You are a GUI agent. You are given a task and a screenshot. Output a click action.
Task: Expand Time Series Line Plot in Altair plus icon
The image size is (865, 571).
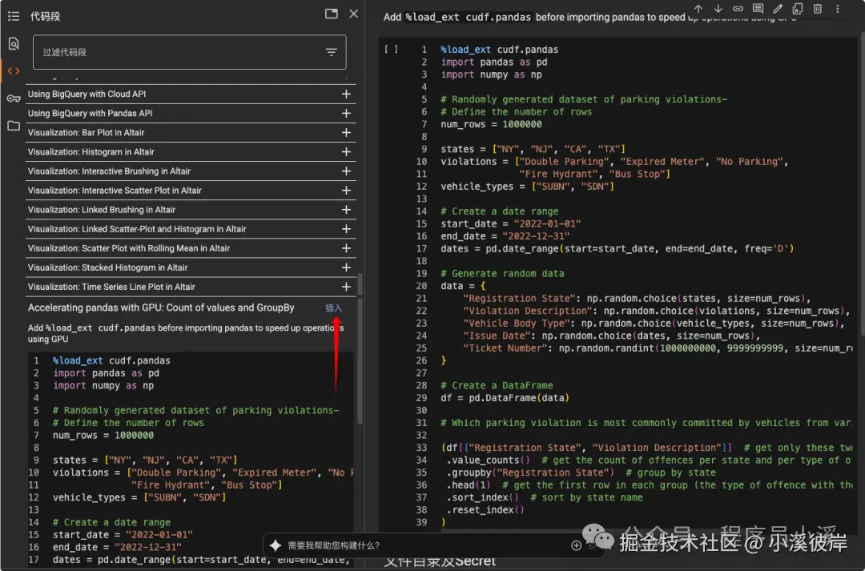(346, 287)
